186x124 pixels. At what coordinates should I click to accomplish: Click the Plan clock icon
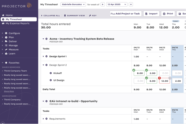point(6,37)
